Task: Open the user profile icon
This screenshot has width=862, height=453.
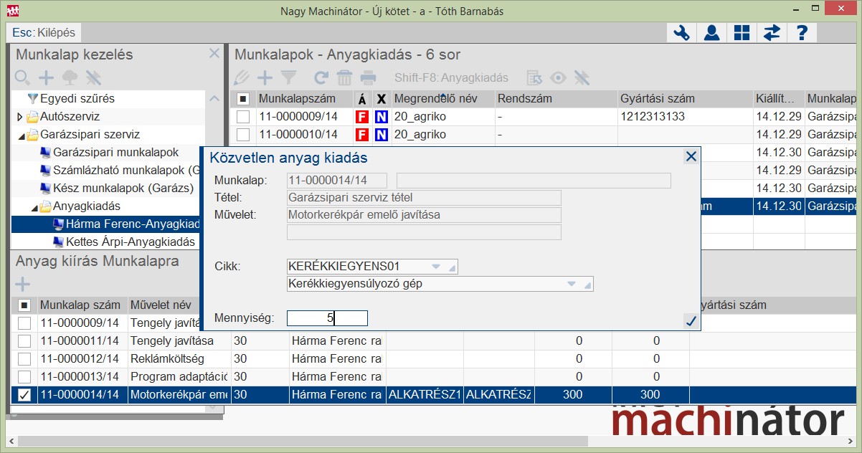Action: [711, 33]
